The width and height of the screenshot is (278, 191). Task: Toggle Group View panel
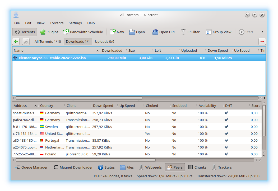point(219,32)
